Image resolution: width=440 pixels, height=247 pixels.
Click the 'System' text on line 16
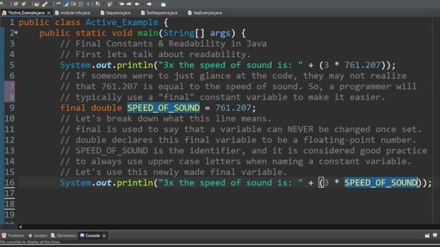[76, 183]
